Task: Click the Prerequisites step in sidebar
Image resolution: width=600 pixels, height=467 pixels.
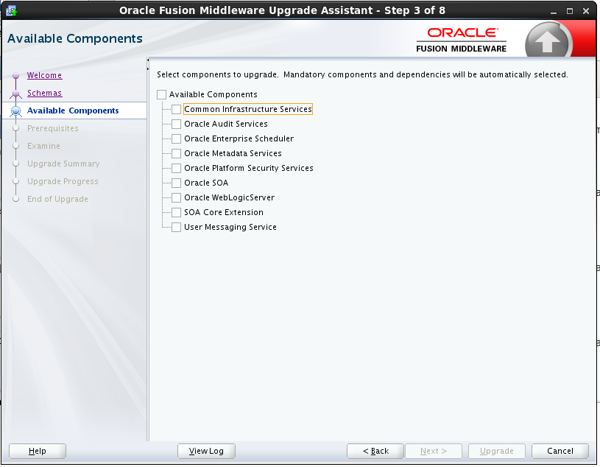Action: point(53,128)
